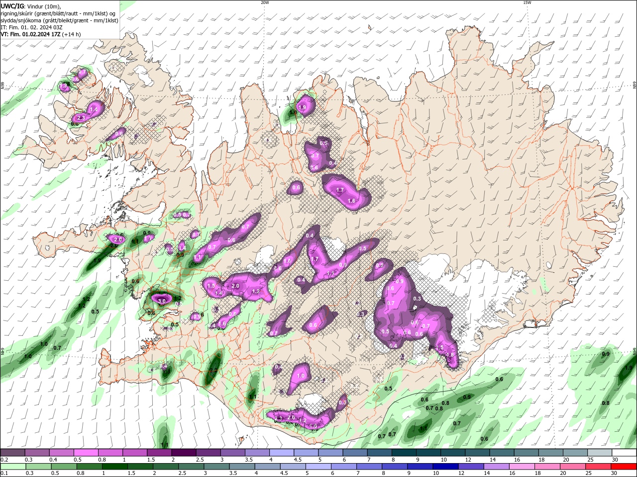Click the medium green 0.5–0.8 rain legend swatch
The width and height of the screenshot is (637, 477).
pos(65,467)
